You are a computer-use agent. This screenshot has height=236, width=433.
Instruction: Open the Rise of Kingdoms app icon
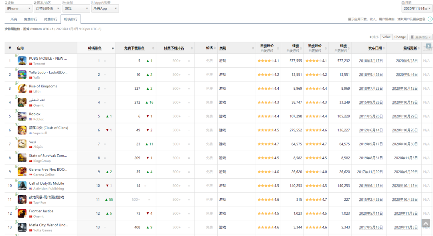22,88
